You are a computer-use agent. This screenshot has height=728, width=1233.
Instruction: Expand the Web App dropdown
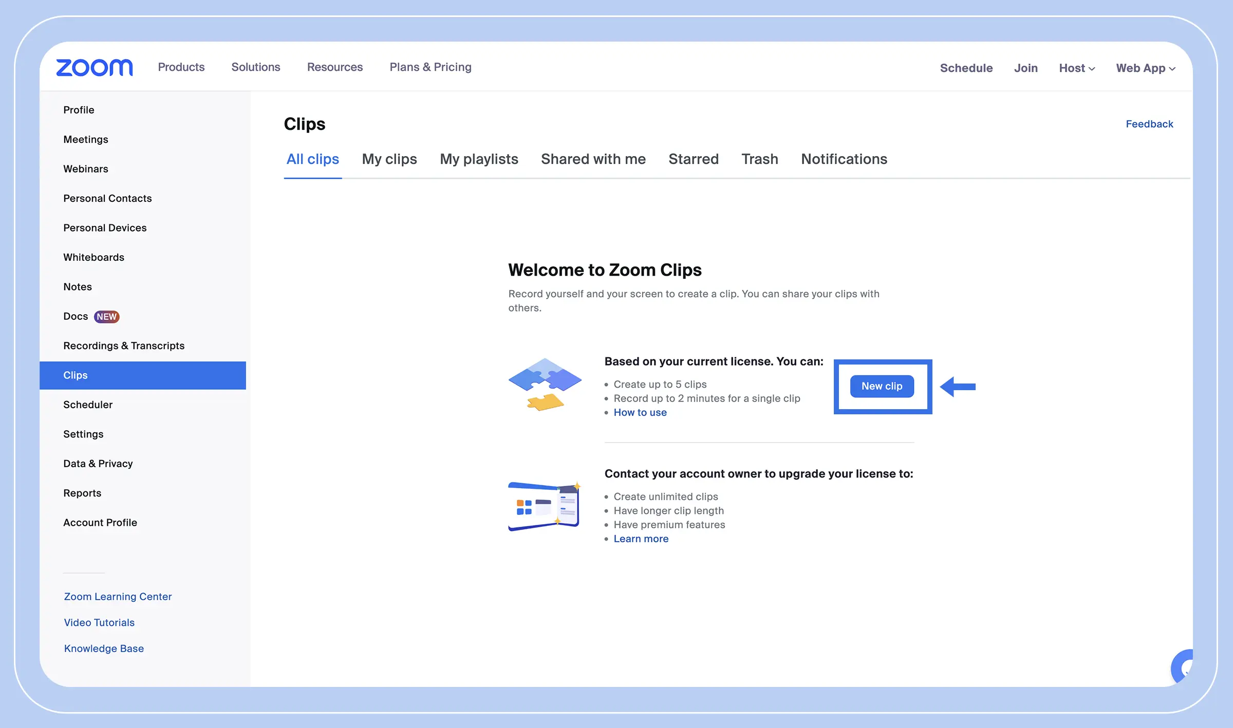pyautogui.click(x=1145, y=68)
